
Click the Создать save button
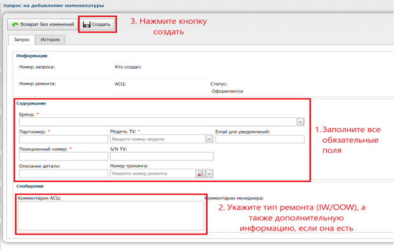click(97, 24)
